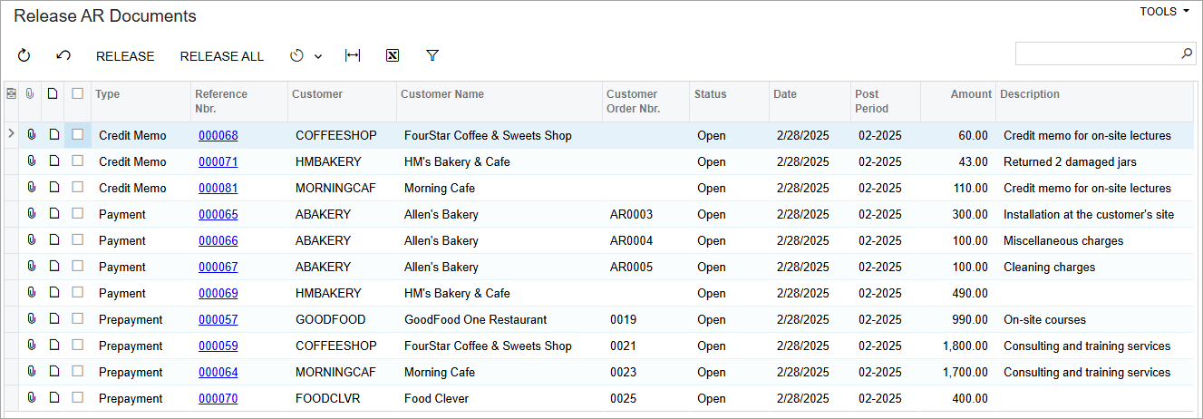Sort by the Amount column header
The height and width of the screenshot is (419, 1203).
(971, 94)
